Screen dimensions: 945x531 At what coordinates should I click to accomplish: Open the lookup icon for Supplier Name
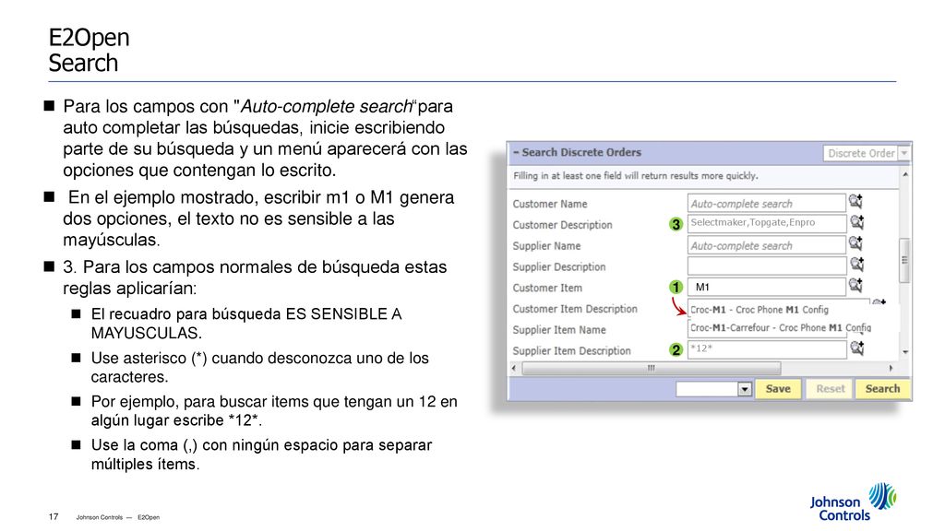855,243
